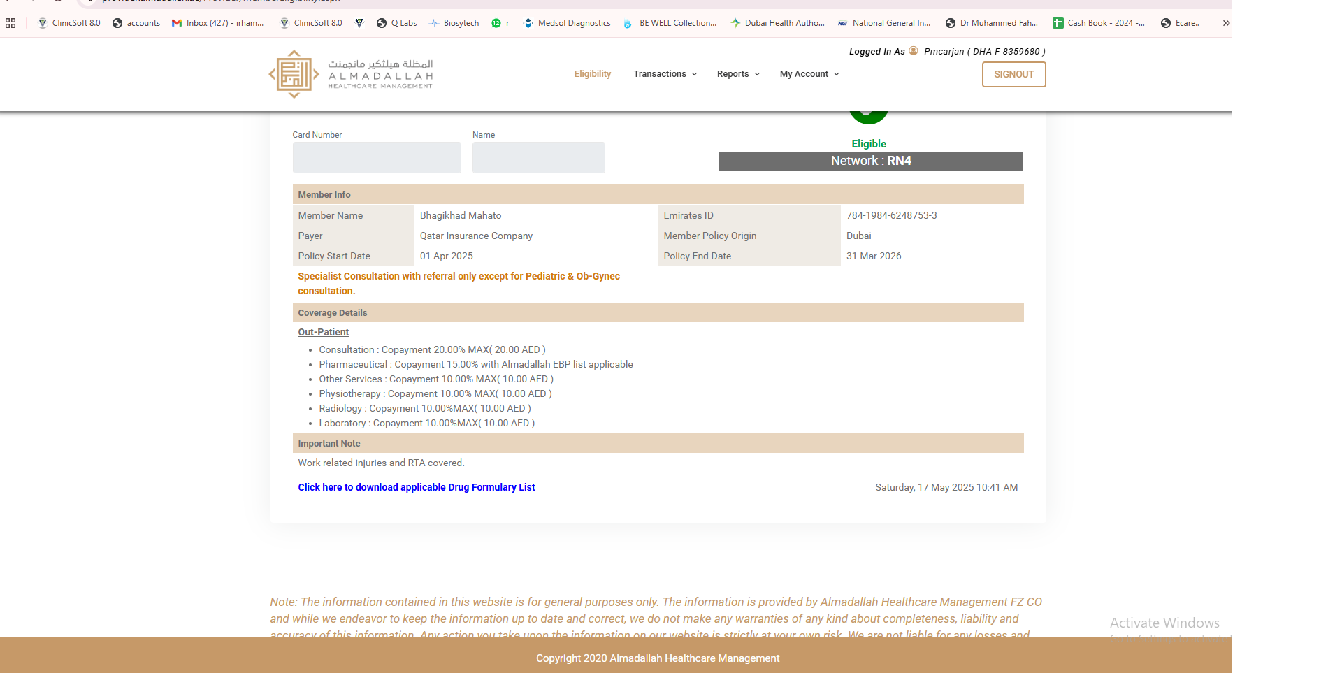This screenshot has height=673, width=1335.
Task: Open the green 12 badge "r" bookmark
Action: [500, 23]
